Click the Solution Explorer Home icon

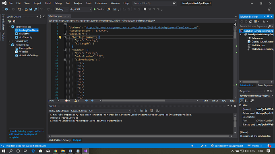click(250, 22)
